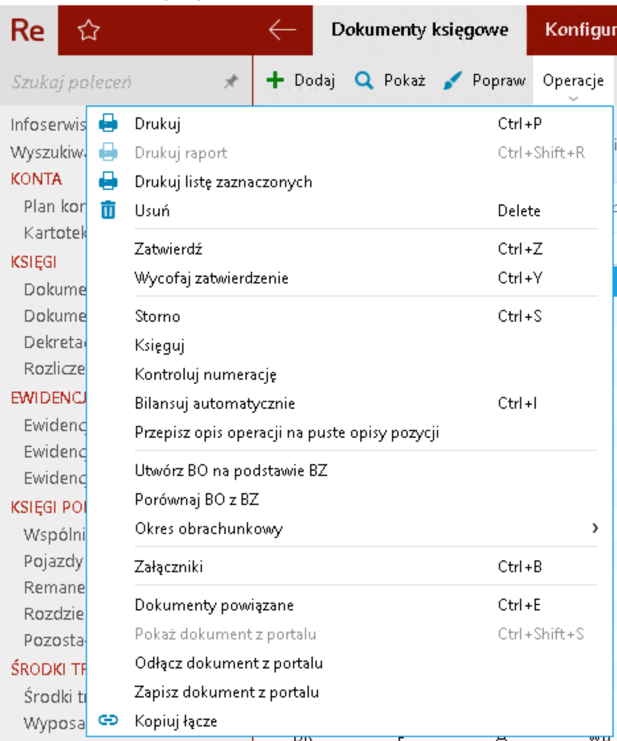
Task: Select Bilansuj automatycznie
Action: click(214, 403)
